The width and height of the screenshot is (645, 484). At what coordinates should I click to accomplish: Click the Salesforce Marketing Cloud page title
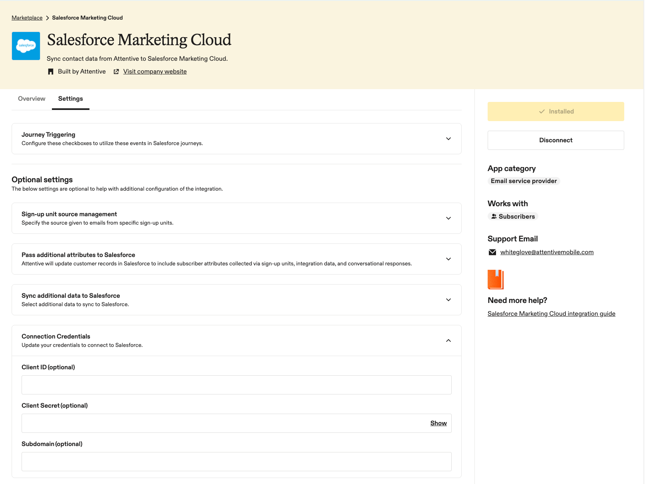coord(139,40)
